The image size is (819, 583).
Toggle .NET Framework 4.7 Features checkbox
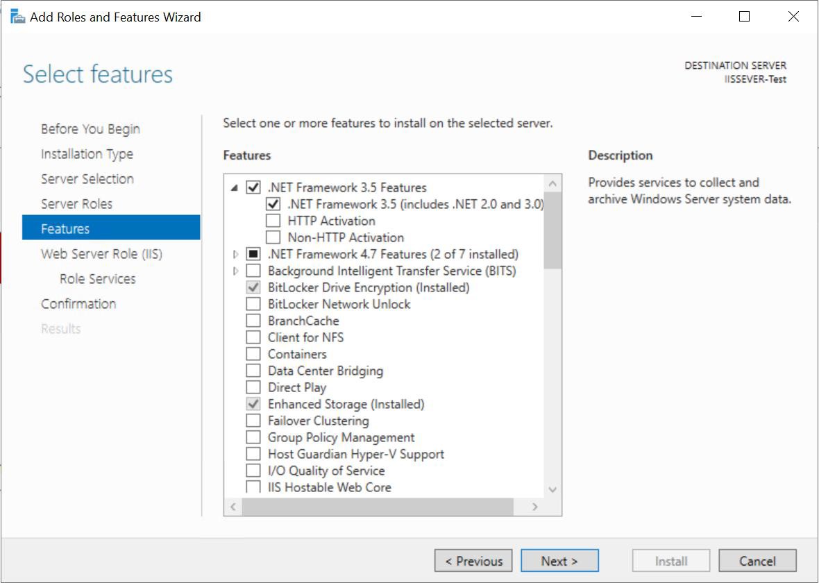(253, 254)
